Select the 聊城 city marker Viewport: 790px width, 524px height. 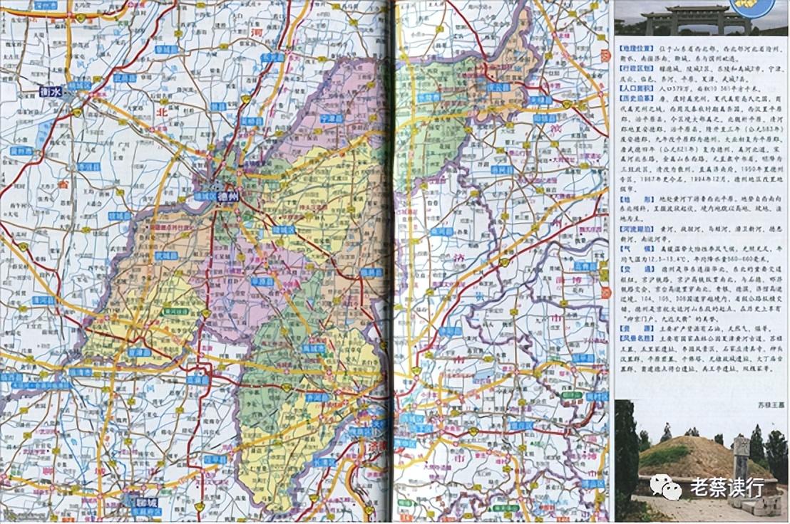pyautogui.click(x=146, y=503)
